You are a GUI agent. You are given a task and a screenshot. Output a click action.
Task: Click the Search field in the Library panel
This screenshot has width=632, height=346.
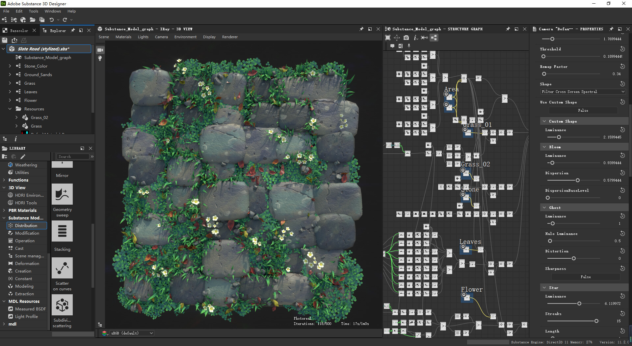point(73,156)
